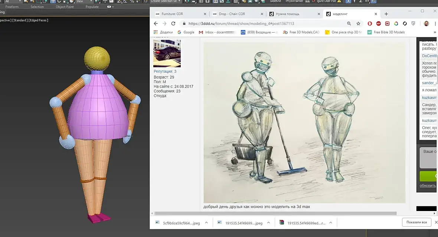This screenshot has width=438, height=237.
Task: Open the zoom magnifier in the address bar
Action: coord(349,24)
